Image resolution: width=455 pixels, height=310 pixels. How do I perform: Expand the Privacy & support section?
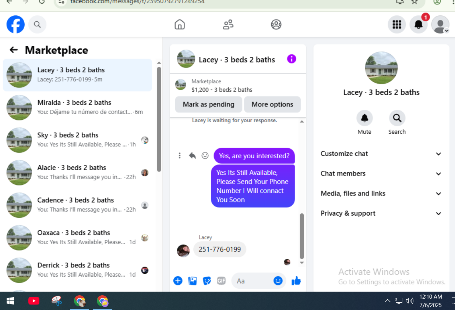tap(381, 213)
